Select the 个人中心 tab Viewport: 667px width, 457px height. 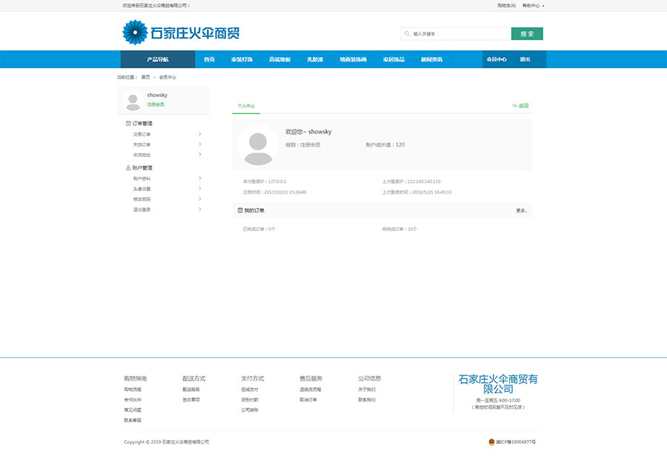pyautogui.click(x=246, y=106)
